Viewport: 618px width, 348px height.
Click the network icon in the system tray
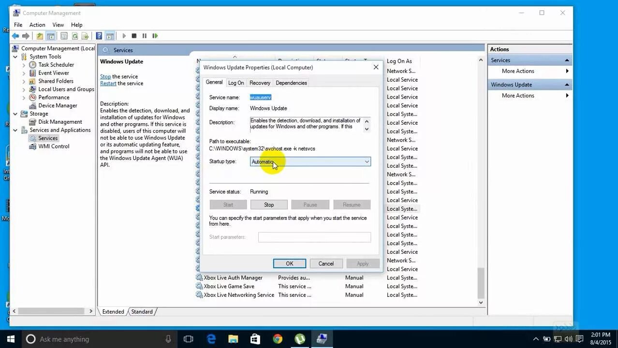(x=558, y=339)
